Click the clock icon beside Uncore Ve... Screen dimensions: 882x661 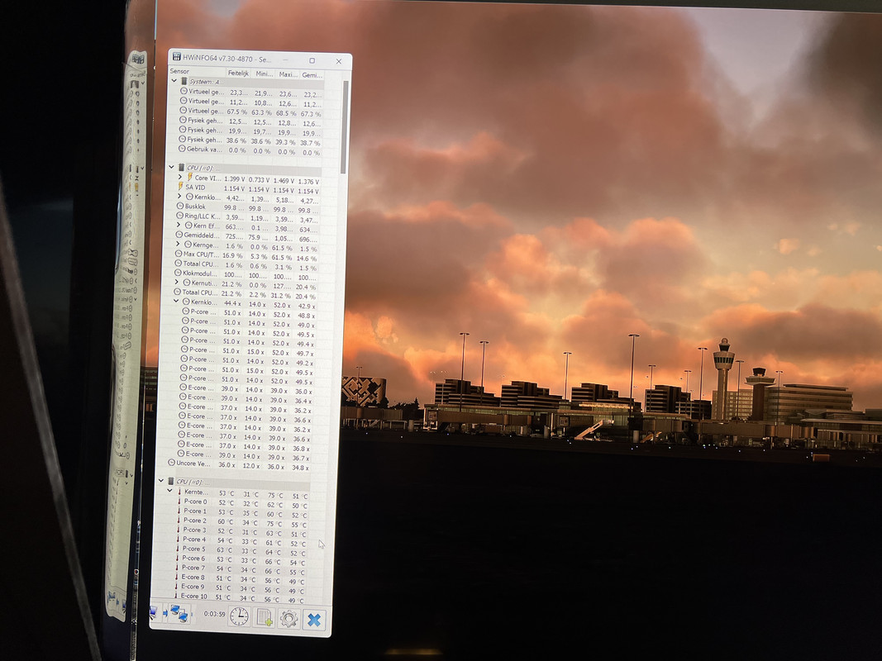coord(172,463)
